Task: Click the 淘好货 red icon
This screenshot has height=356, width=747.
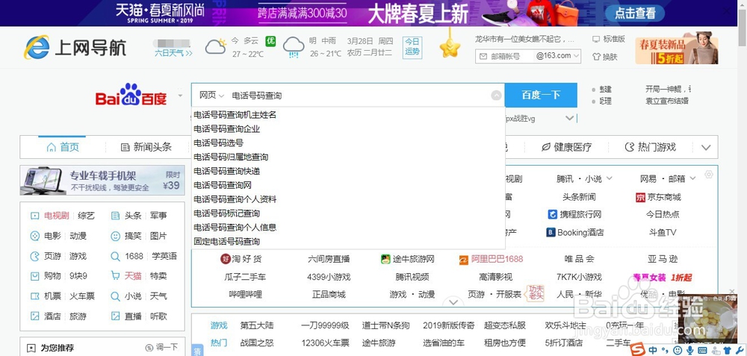Action: click(x=225, y=259)
